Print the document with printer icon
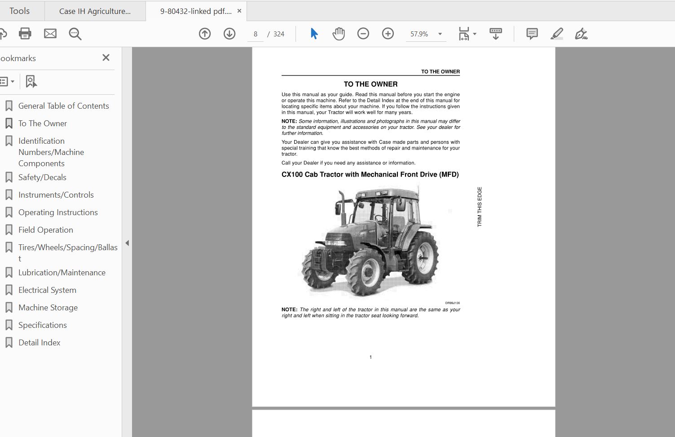 [25, 34]
